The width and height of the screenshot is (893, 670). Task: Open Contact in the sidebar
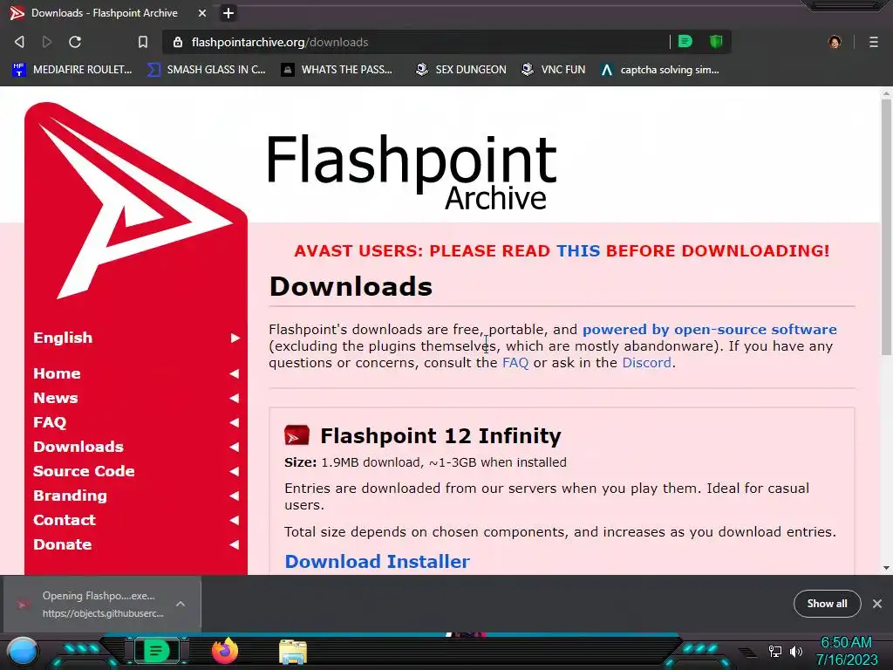(136, 520)
